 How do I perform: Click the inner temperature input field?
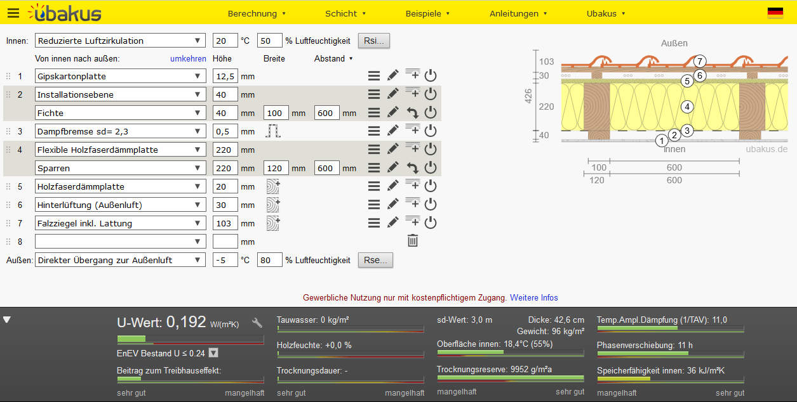tap(225, 41)
